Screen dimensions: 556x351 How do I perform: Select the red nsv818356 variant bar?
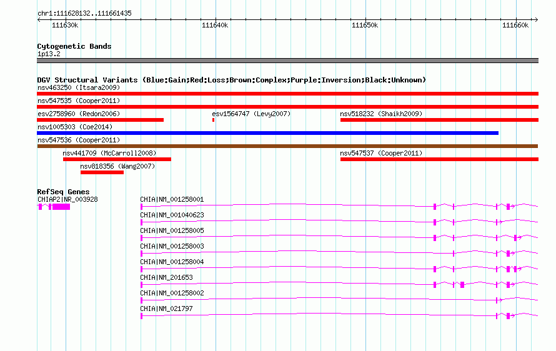102,172
